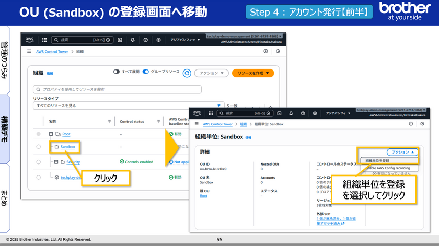Open CloudShell icon in left console header
Image resolution: width=439 pixels, height=246 pixels.
[x=120, y=40]
